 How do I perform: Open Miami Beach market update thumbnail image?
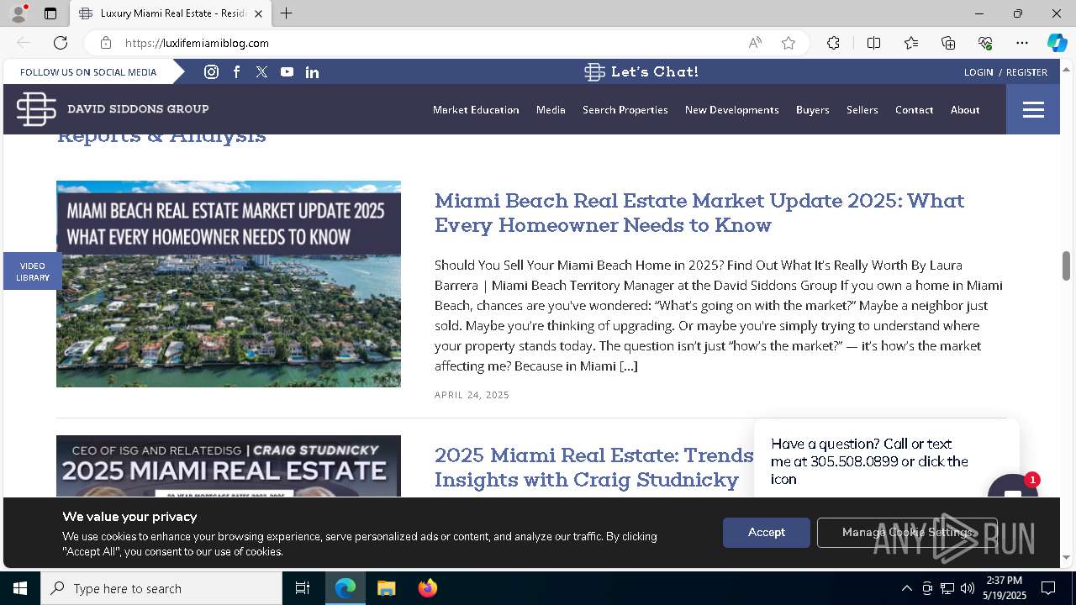[x=229, y=284]
